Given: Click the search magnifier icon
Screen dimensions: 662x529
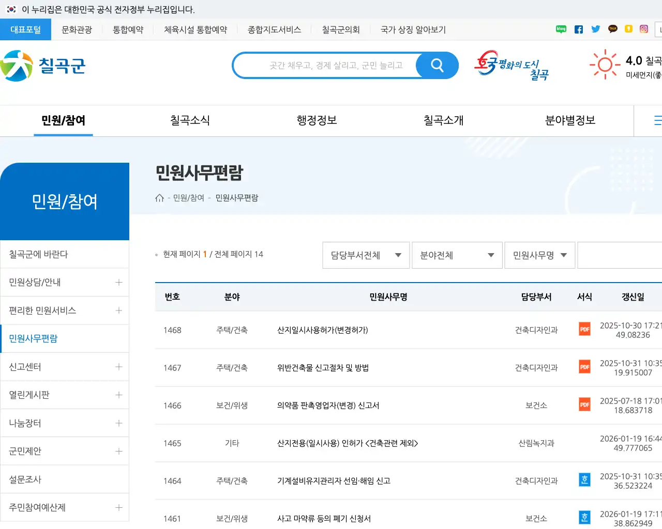Looking at the screenshot, I should 437,65.
